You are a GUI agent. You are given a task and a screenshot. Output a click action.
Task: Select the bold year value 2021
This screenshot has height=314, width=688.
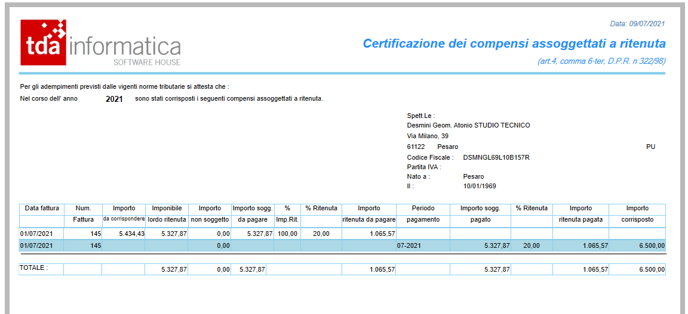point(114,100)
